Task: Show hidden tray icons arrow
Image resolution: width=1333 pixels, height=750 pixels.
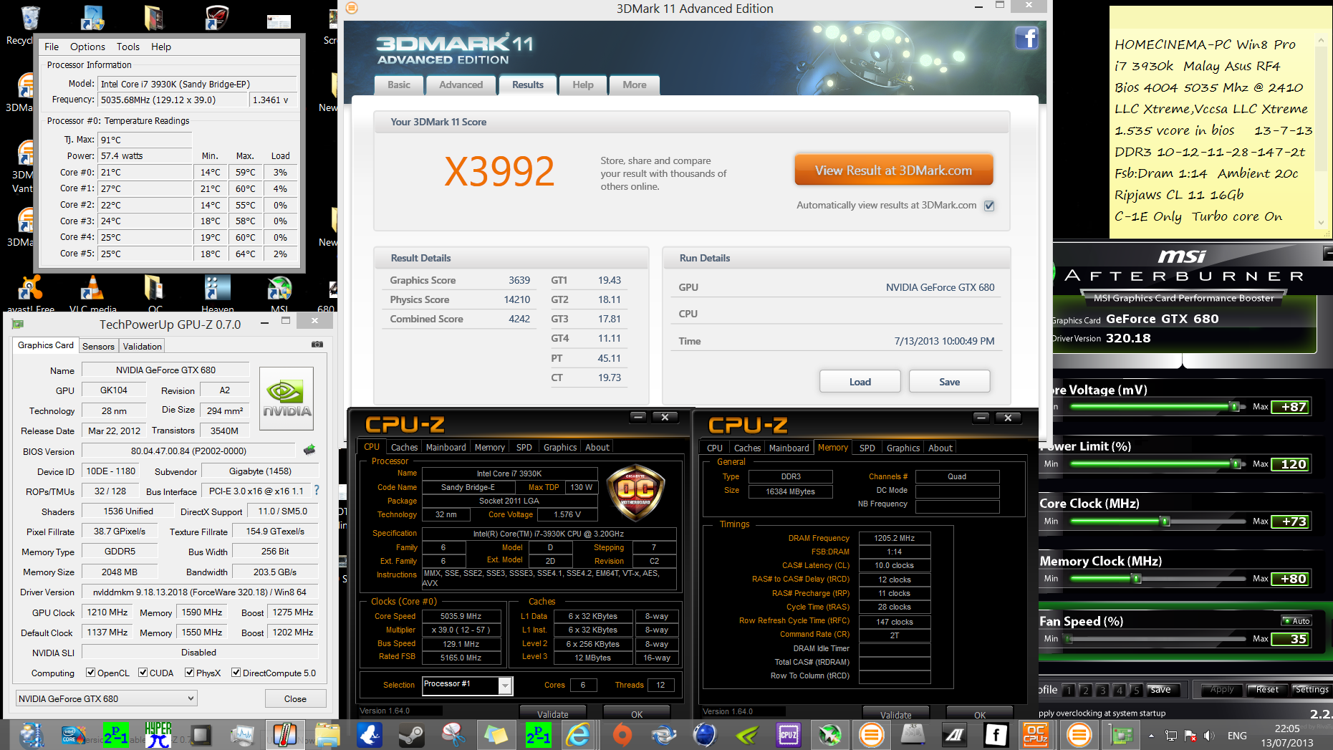Action: (1151, 736)
